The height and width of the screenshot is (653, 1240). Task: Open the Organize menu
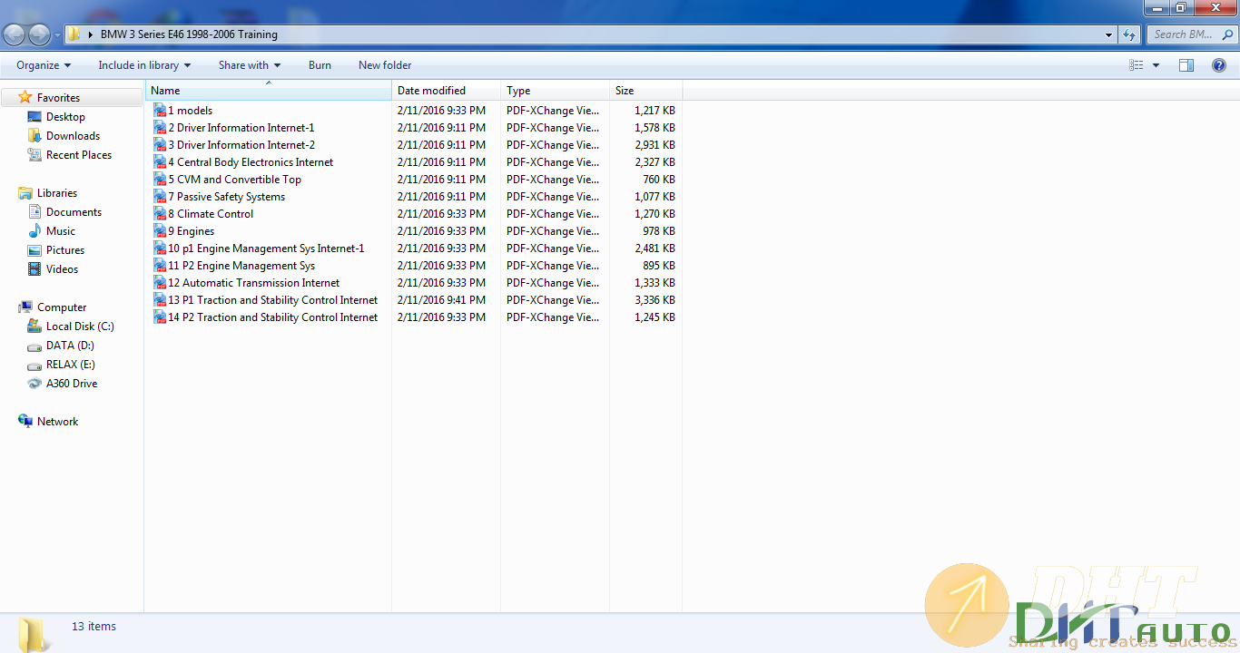pos(44,65)
